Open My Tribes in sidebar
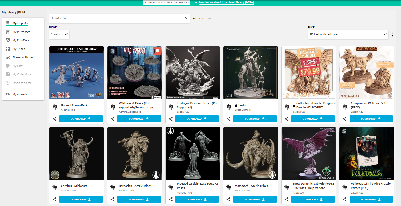 pyautogui.click(x=18, y=49)
